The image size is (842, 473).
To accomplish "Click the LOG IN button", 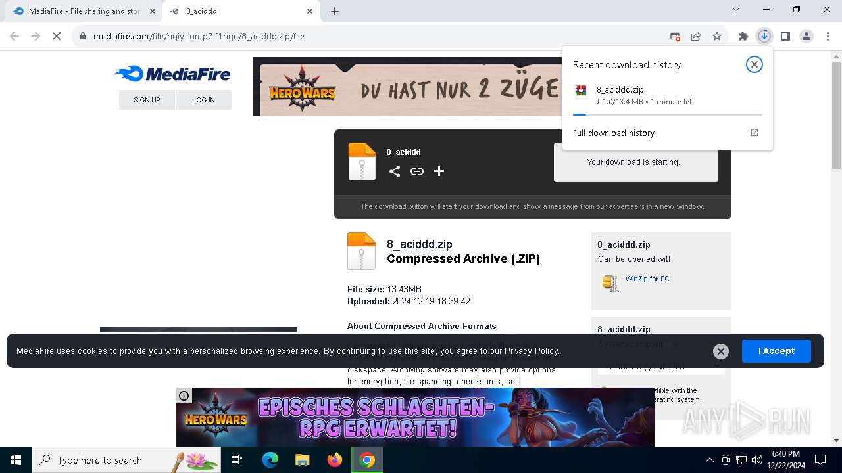I will 203,100.
